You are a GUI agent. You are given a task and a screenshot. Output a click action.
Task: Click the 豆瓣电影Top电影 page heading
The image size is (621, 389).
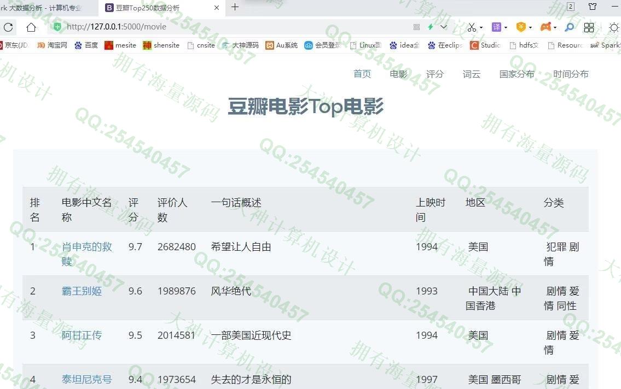click(x=306, y=106)
